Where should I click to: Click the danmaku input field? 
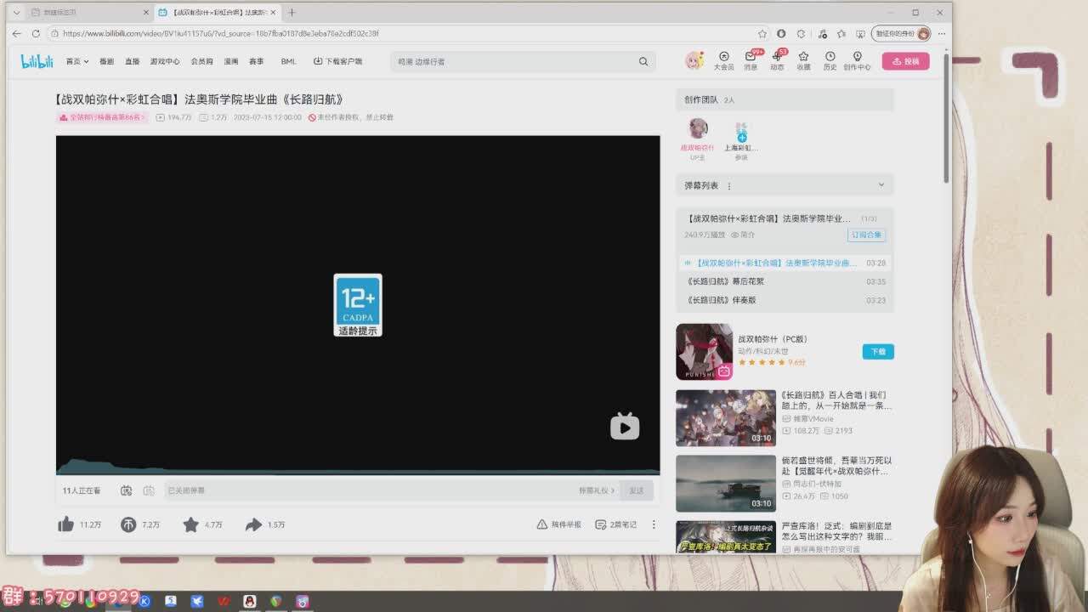pos(370,490)
